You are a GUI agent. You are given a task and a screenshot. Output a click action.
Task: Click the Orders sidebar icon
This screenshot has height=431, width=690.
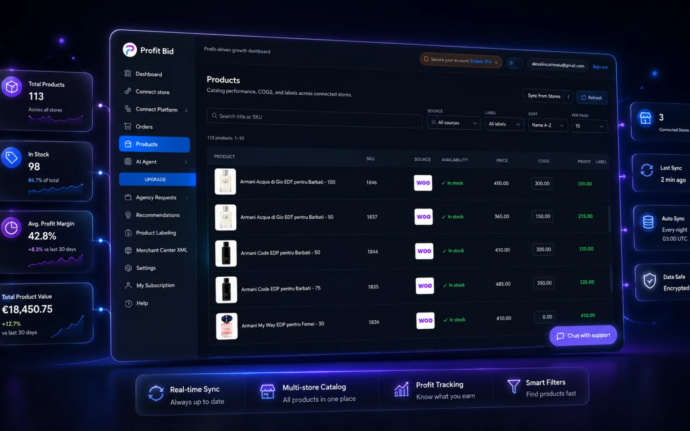click(128, 126)
